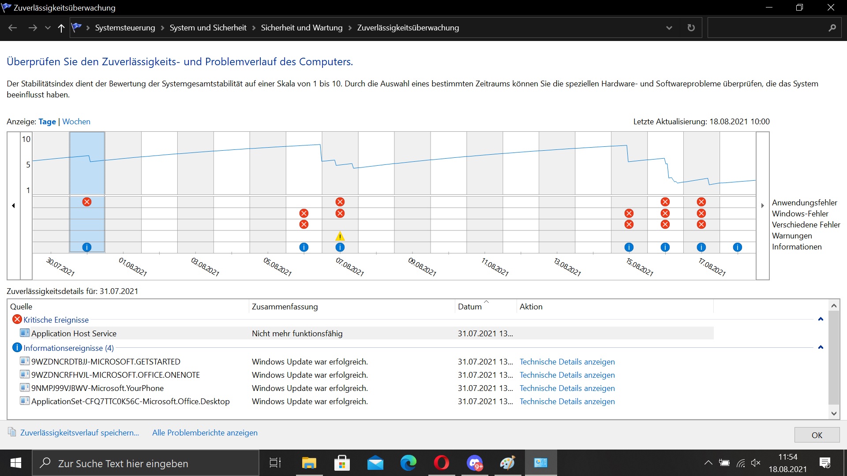Click the application failure icon on 31.07.2021
Screen dimensions: 847x476
pos(87,202)
